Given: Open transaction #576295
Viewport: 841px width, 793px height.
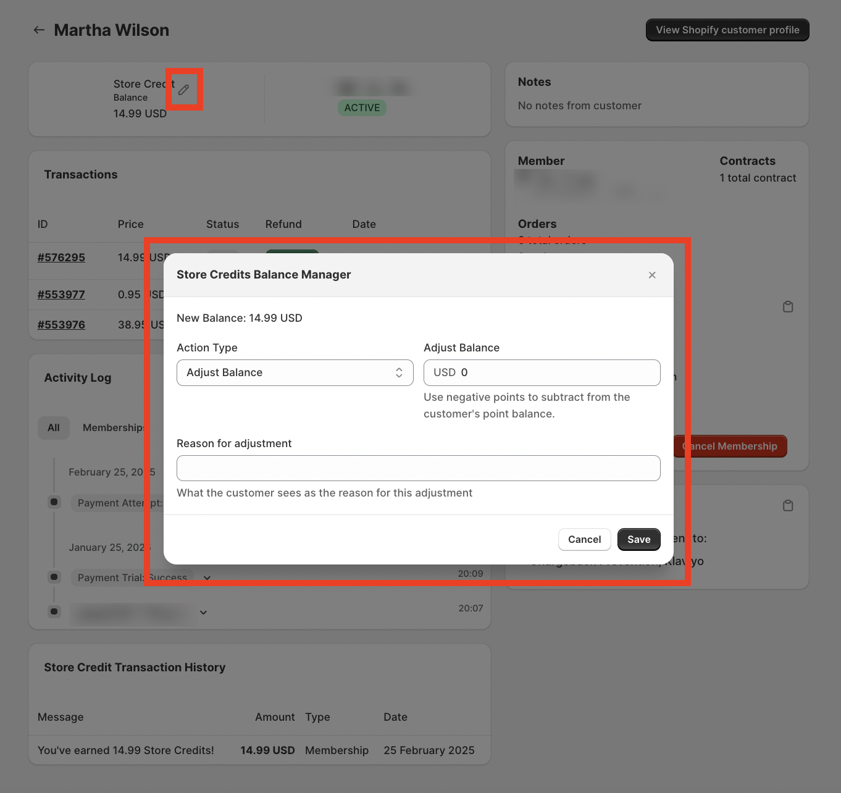Looking at the screenshot, I should 61,258.
